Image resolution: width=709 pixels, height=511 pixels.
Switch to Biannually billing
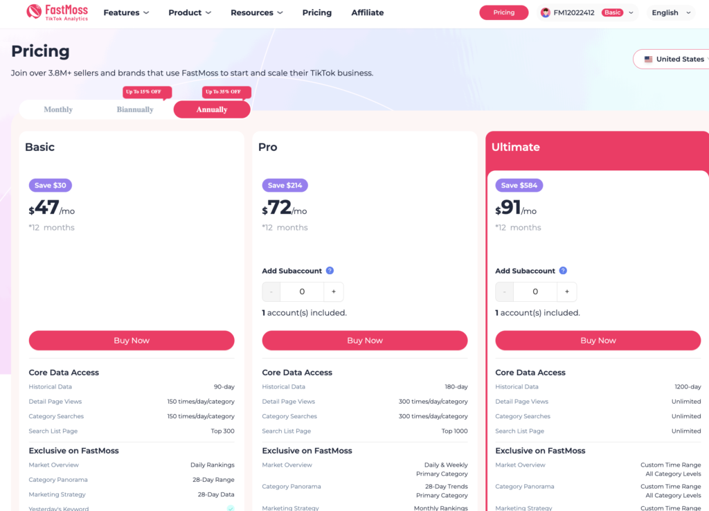[x=135, y=109]
